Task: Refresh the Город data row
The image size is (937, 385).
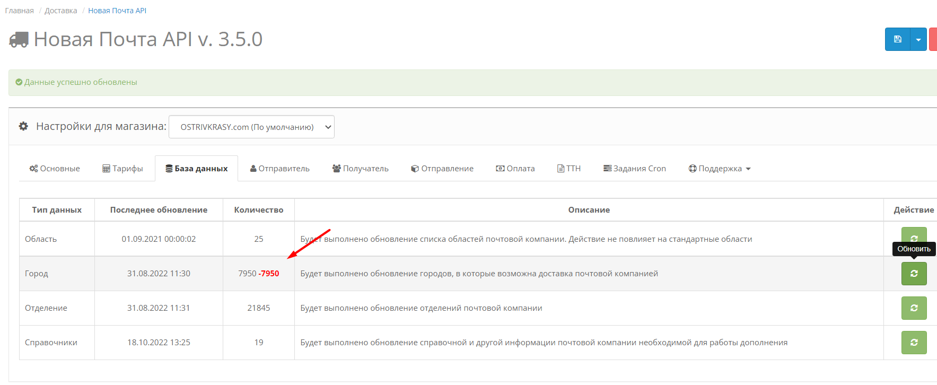Action: [x=914, y=274]
